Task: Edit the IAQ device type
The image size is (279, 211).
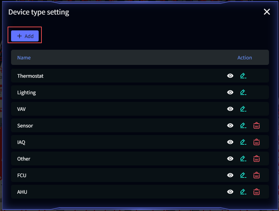Action: coord(243,142)
